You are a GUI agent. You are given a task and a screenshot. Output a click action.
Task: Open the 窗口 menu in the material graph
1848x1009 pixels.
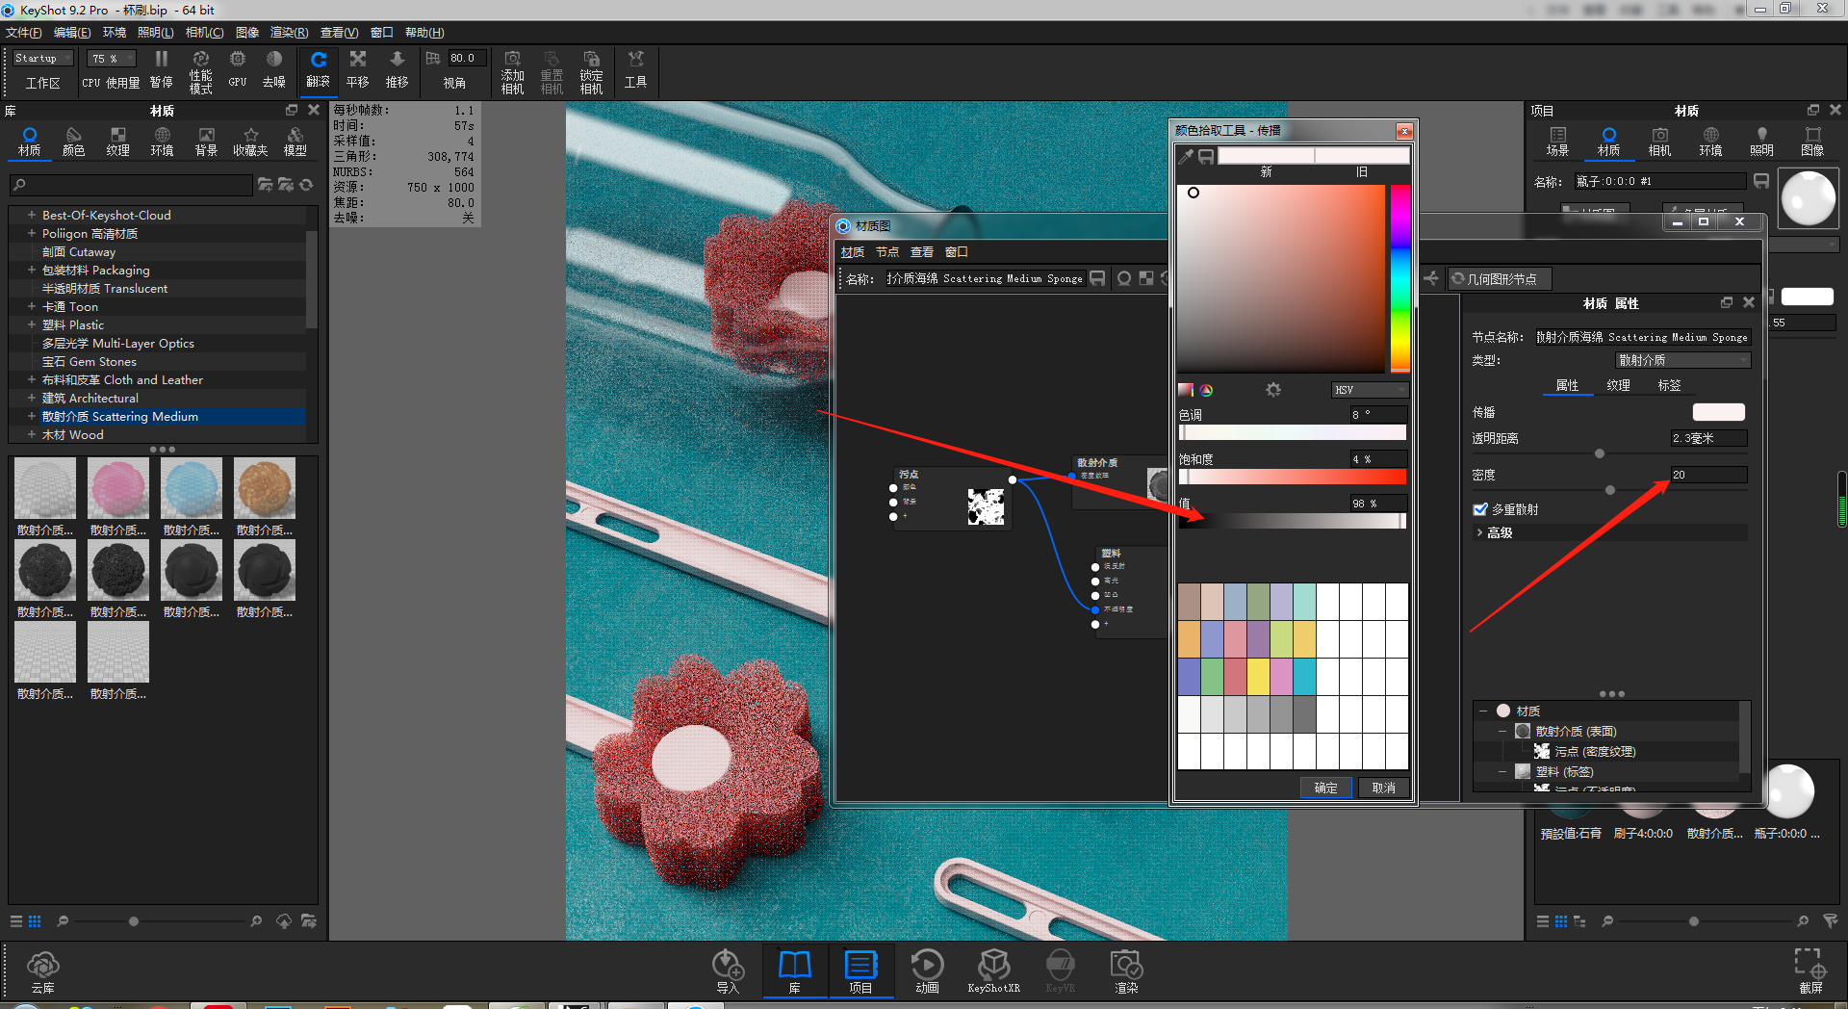956,251
